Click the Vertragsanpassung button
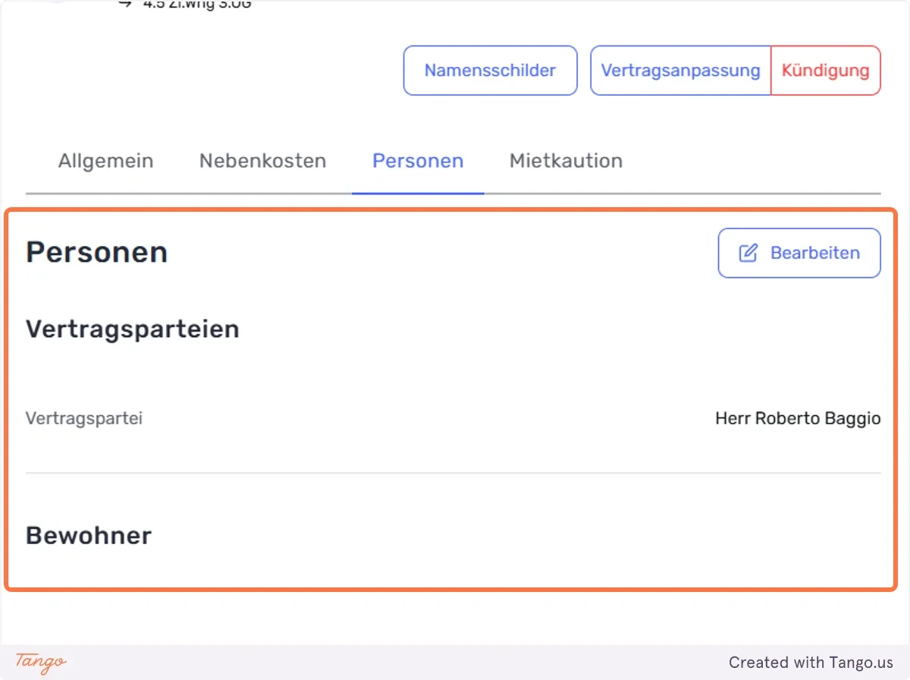 (680, 71)
